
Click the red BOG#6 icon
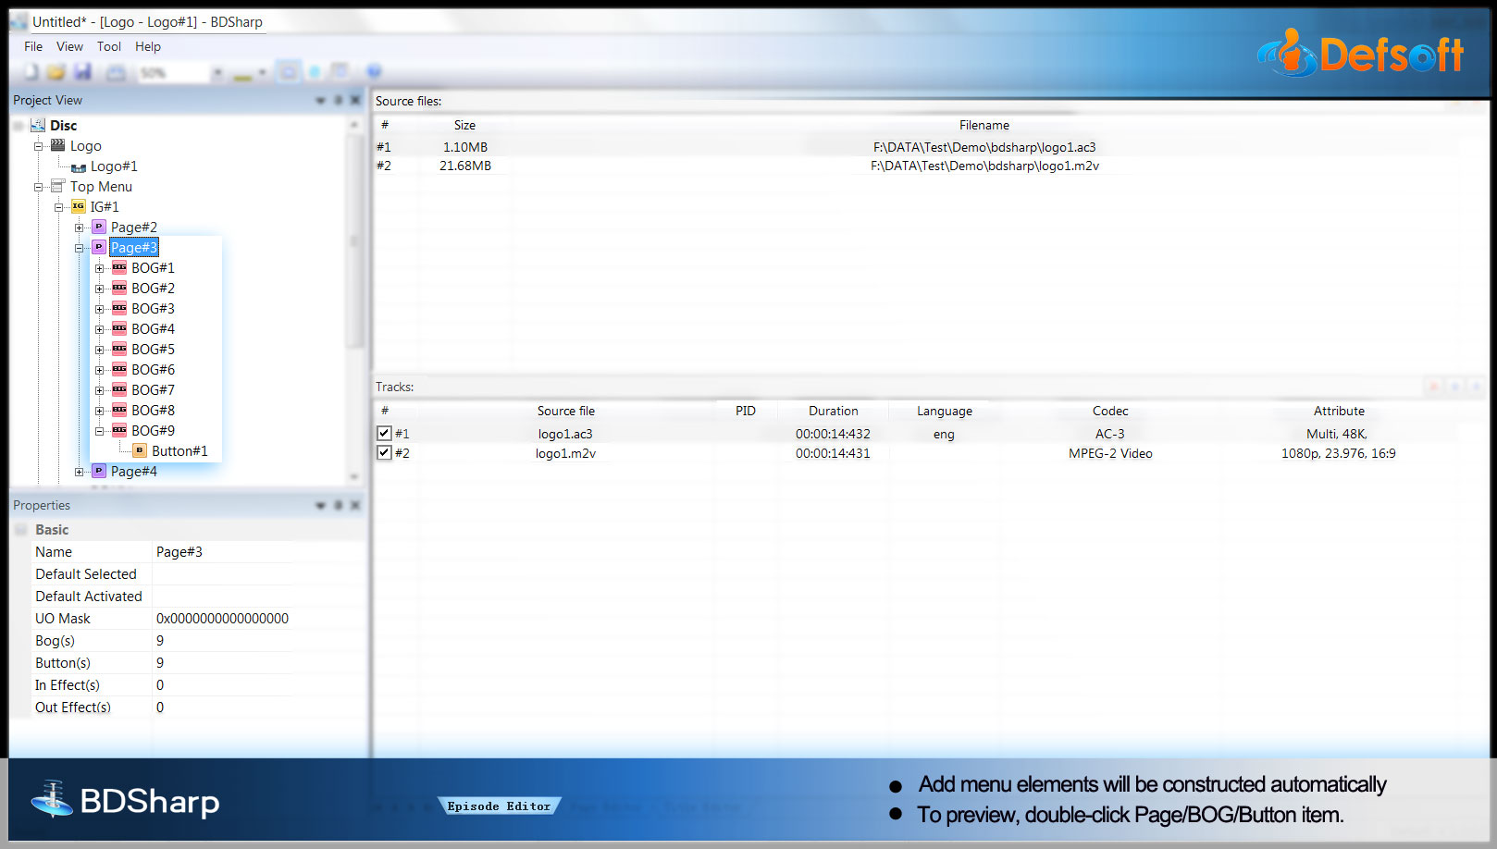(x=119, y=369)
